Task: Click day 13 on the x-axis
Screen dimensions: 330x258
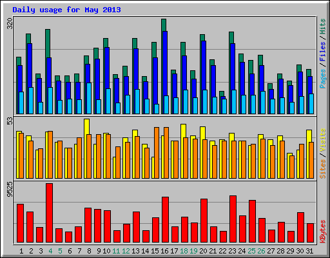Action: [x=135, y=251]
